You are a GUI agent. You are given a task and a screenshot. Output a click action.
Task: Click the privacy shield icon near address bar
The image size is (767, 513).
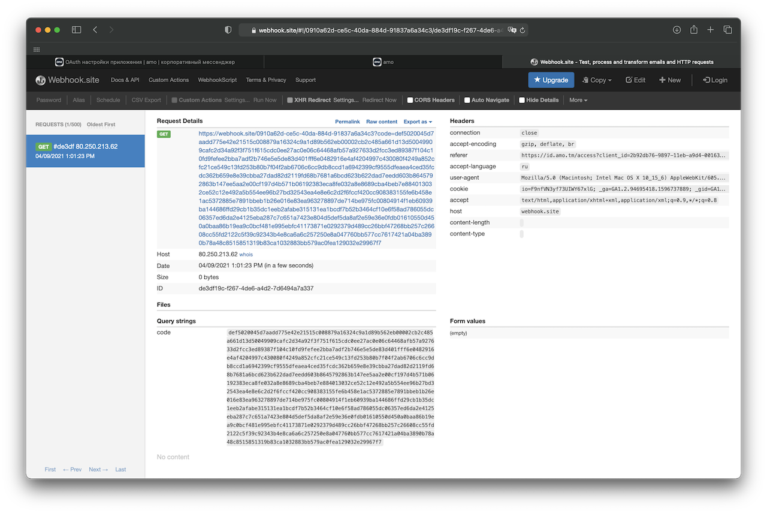coord(228,30)
